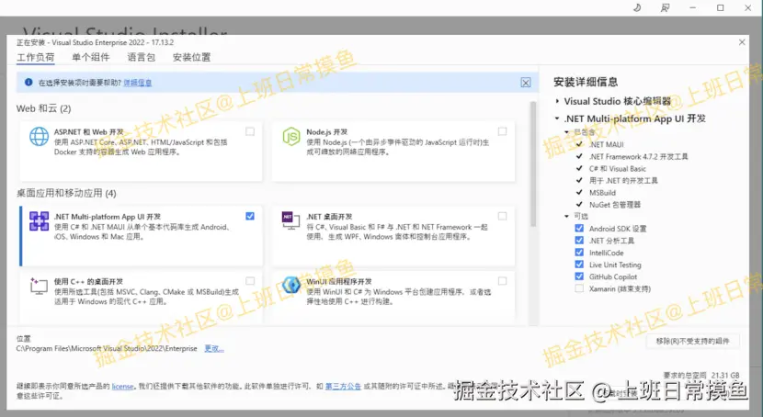Click Remove out-of-support components button
The height and width of the screenshot is (417, 763).
point(693,341)
